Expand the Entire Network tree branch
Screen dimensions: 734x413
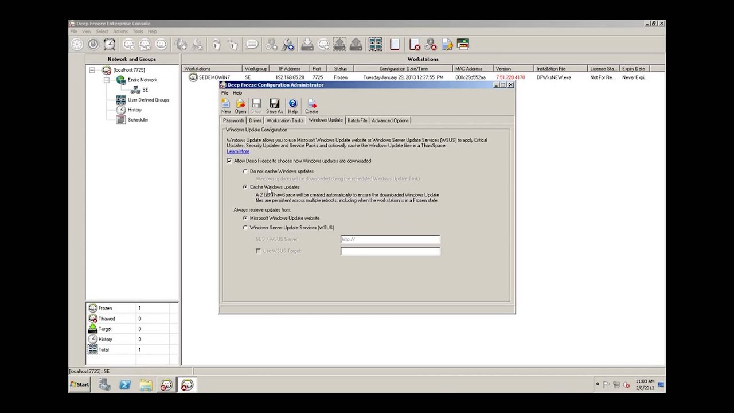click(106, 80)
